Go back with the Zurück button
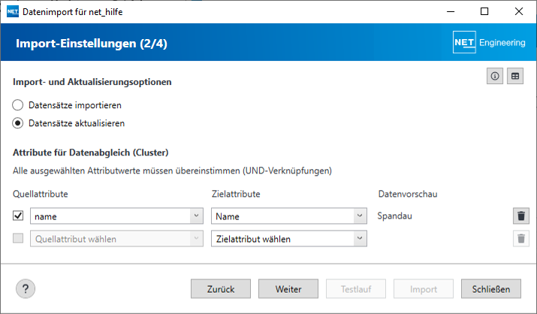The width and height of the screenshot is (537, 314). click(221, 289)
